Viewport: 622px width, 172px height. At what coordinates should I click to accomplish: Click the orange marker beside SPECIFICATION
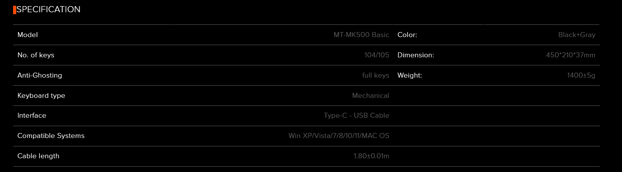tap(15, 10)
